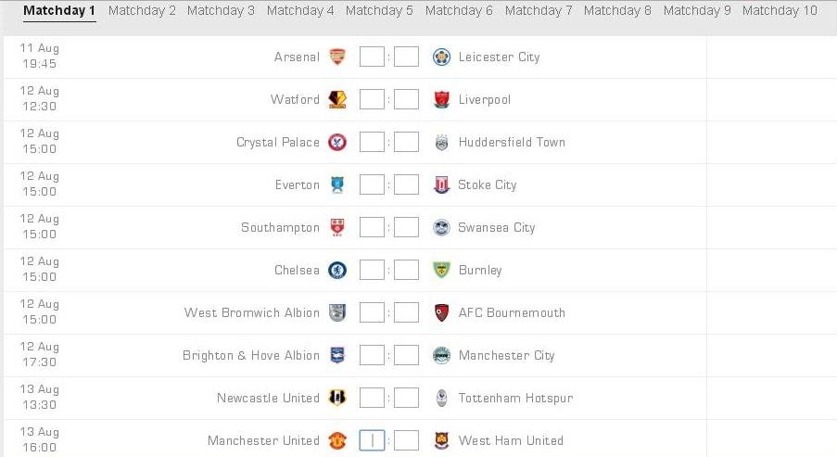
Task: Click the Liverpool away score box
Action: pos(406,99)
